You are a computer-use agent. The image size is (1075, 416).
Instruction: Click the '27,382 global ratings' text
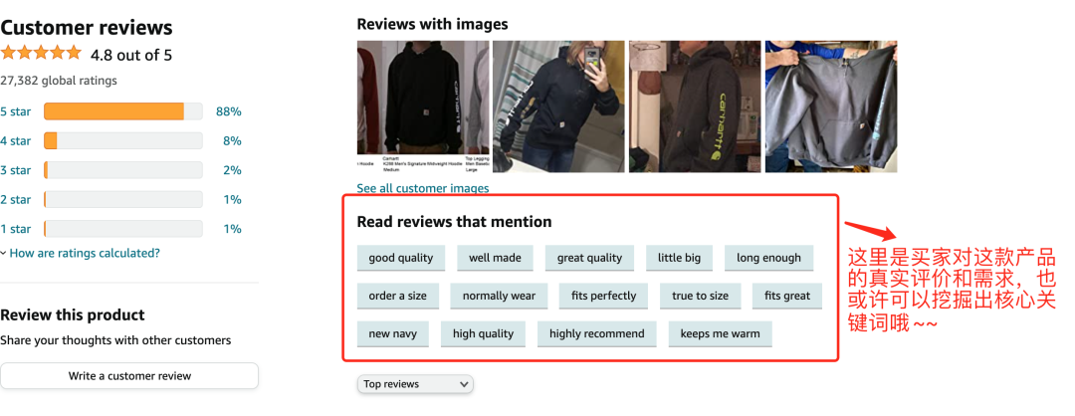59,81
